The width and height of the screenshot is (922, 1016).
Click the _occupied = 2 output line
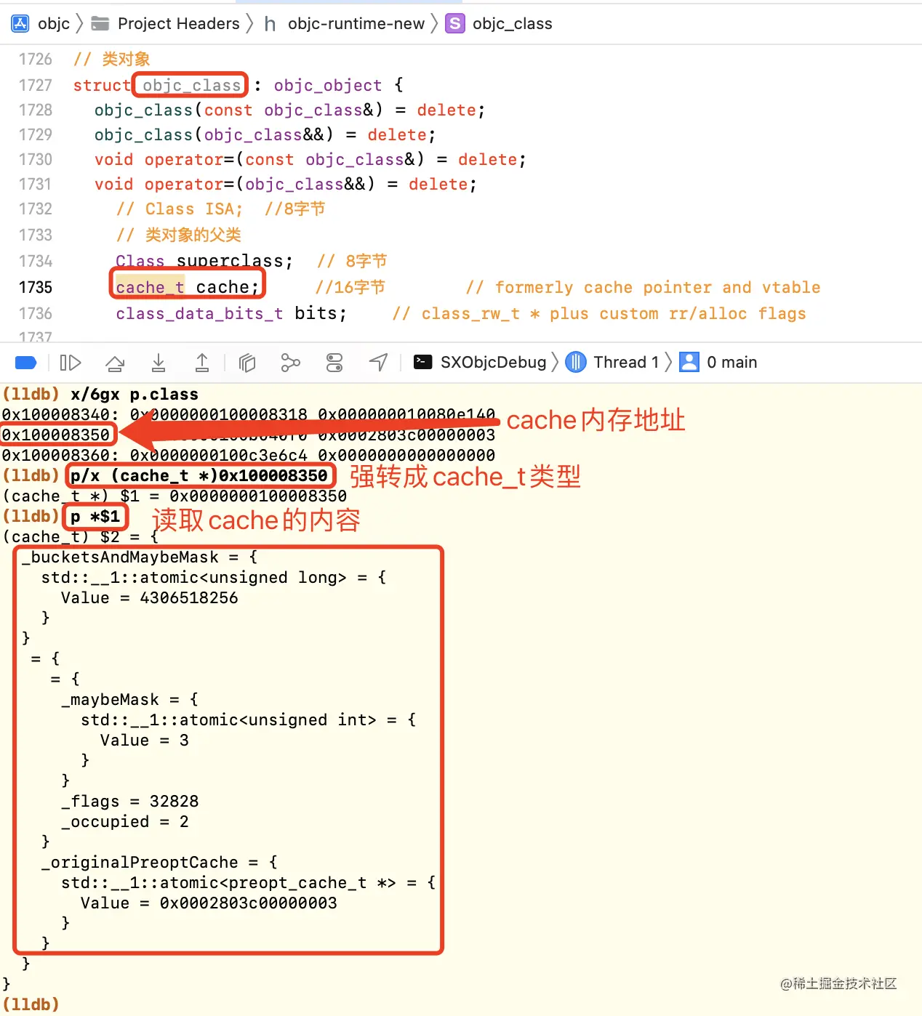(124, 822)
